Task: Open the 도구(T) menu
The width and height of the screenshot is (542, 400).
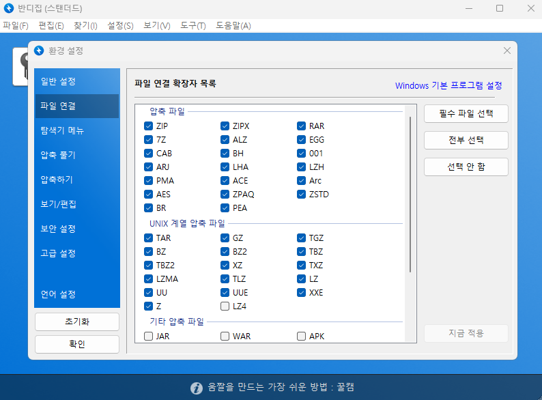Action: [x=193, y=26]
